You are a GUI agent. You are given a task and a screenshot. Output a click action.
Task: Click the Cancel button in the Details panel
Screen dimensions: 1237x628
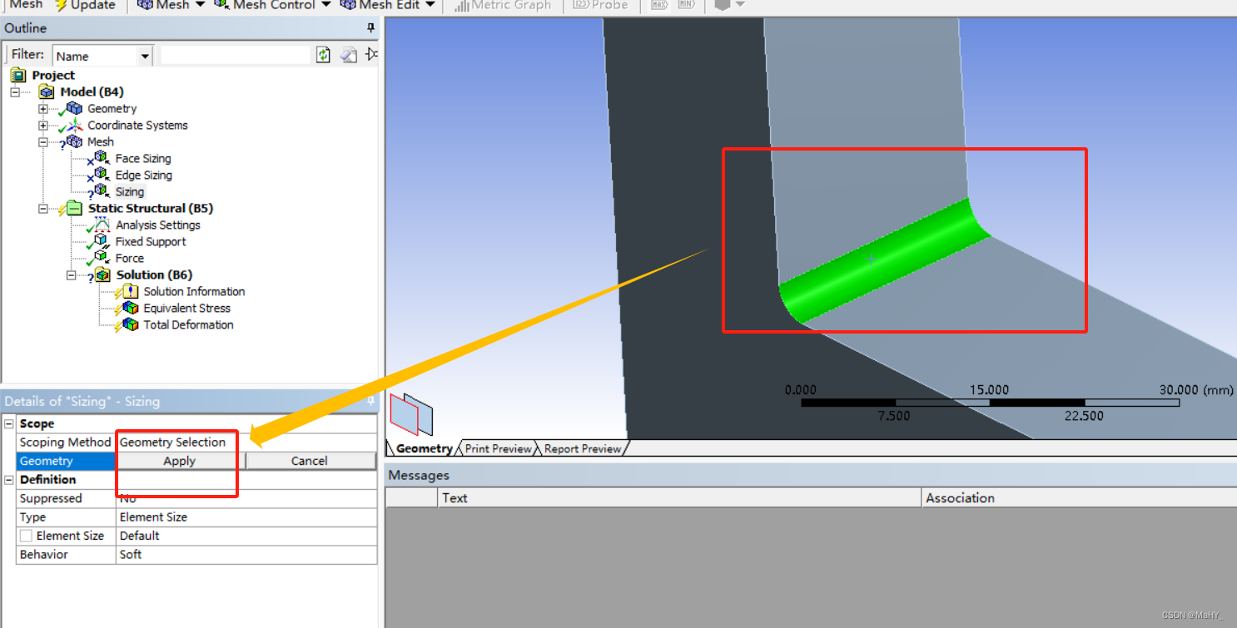pos(309,461)
